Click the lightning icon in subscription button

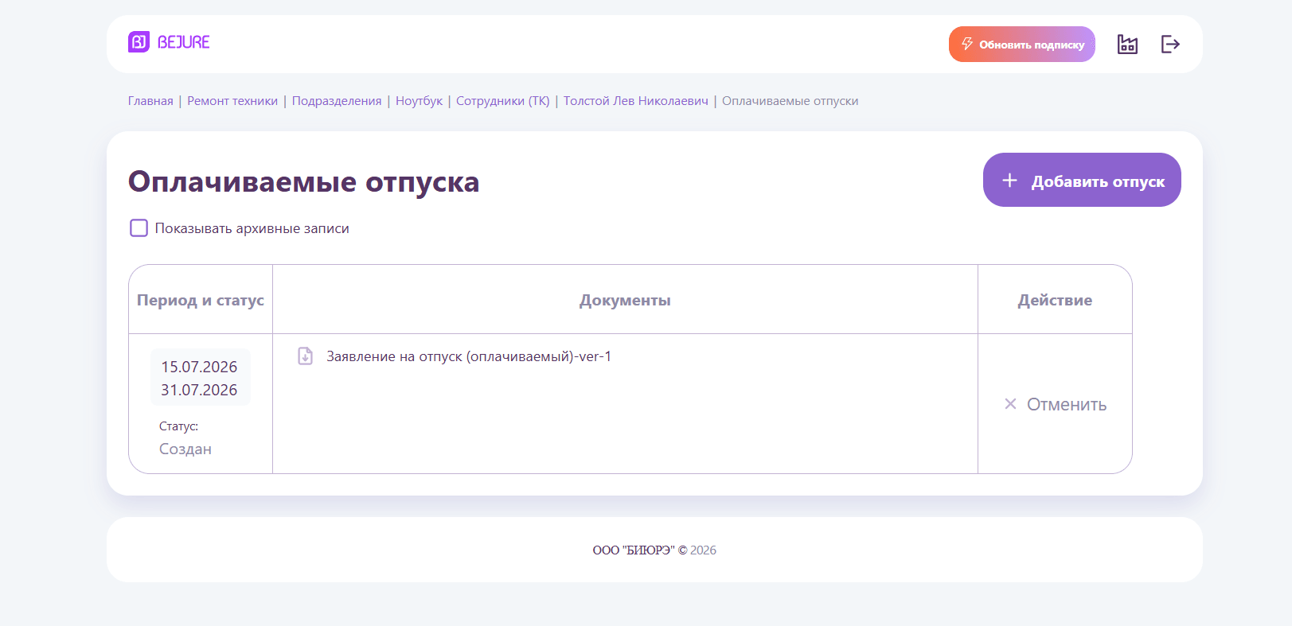(x=967, y=44)
